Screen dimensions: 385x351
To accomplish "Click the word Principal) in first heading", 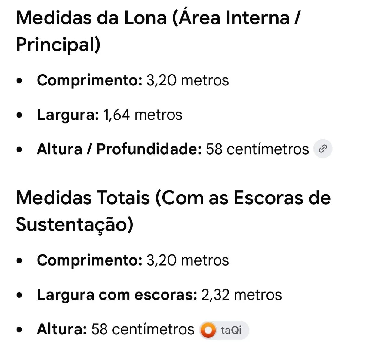I will (x=58, y=45).
